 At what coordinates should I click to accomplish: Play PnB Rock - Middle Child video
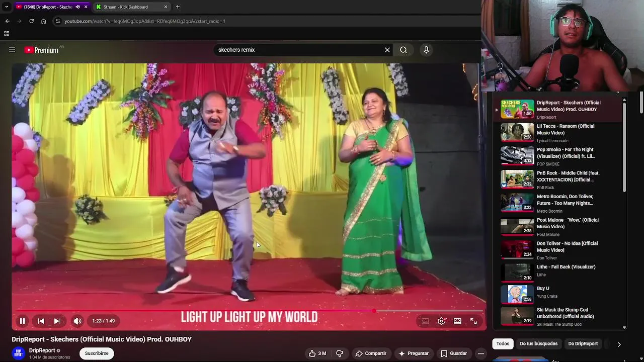[558, 180]
